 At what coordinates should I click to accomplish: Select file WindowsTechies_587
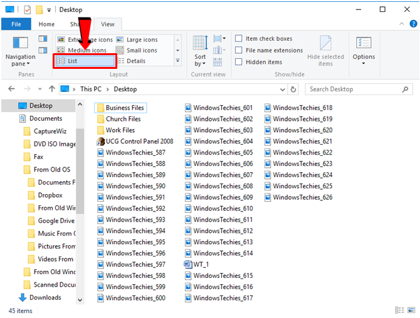tap(131, 153)
